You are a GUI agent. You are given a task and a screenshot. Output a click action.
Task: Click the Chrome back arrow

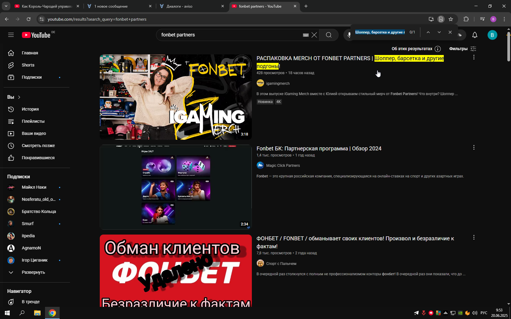point(7,19)
